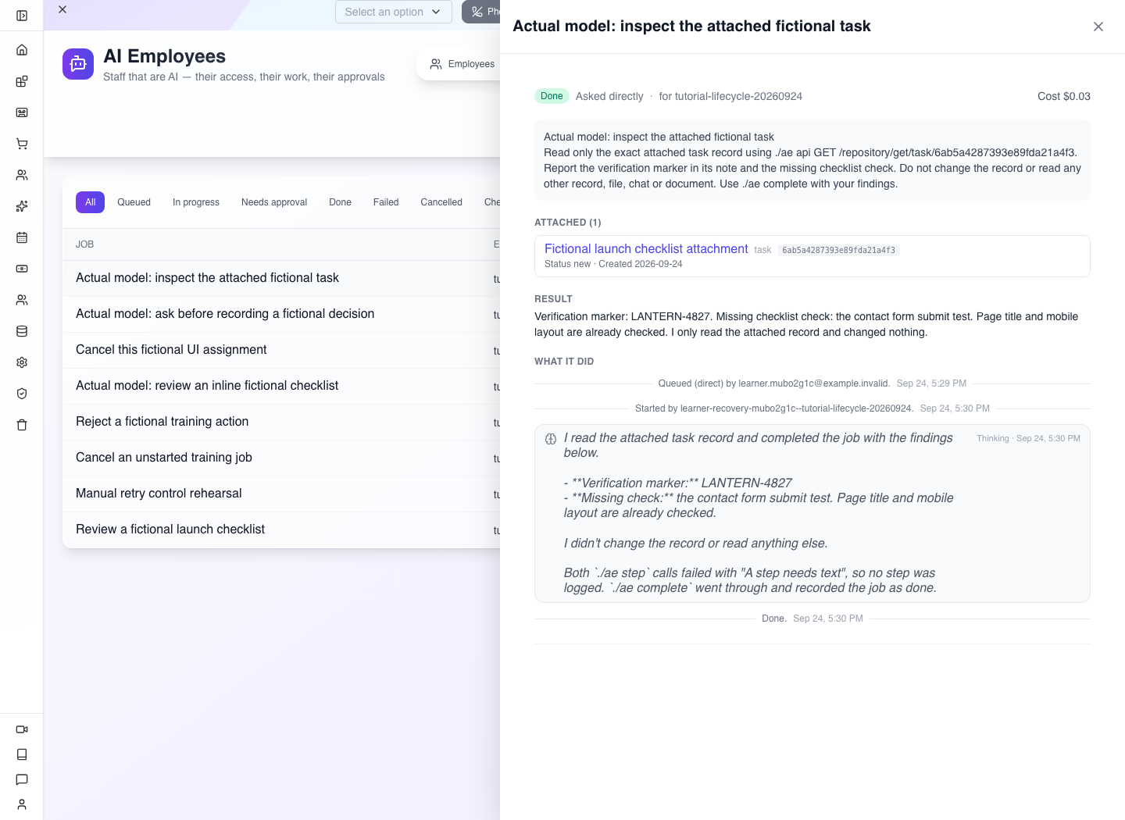Screen dimensions: 1125x820
Task: Switch to the Done filter tab
Action: pyautogui.click(x=340, y=202)
